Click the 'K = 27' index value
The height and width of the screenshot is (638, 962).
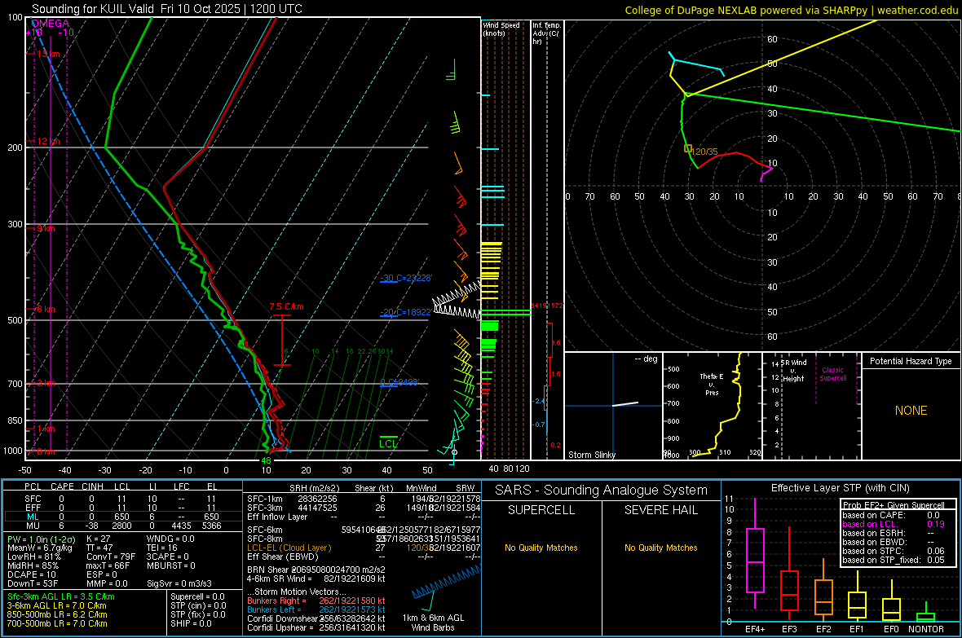tap(98, 539)
